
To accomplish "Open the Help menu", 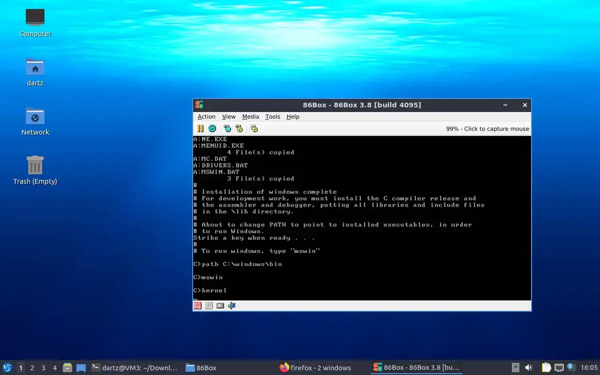I will tap(293, 117).
